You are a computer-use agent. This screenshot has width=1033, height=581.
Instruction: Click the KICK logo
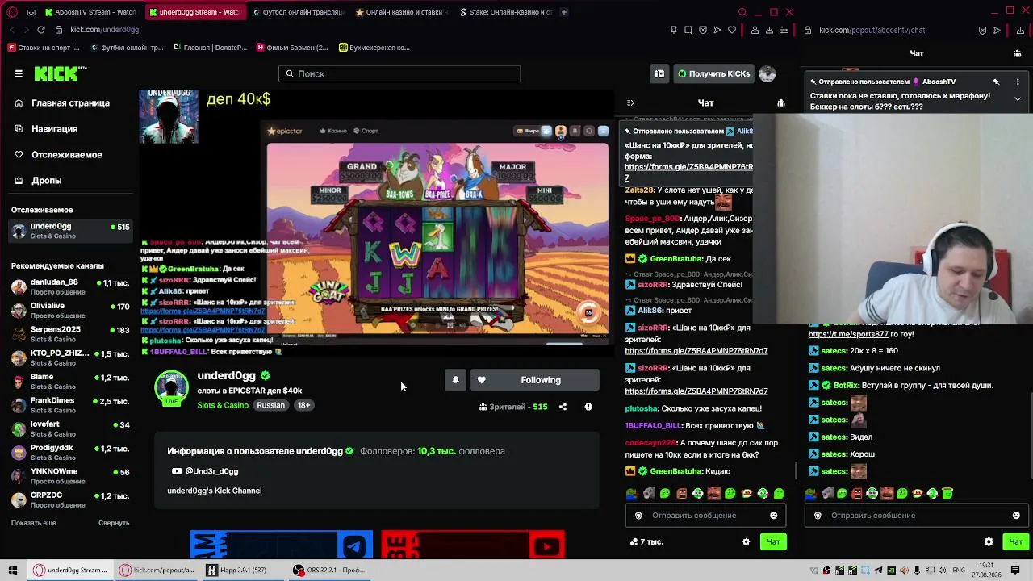[60, 73]
